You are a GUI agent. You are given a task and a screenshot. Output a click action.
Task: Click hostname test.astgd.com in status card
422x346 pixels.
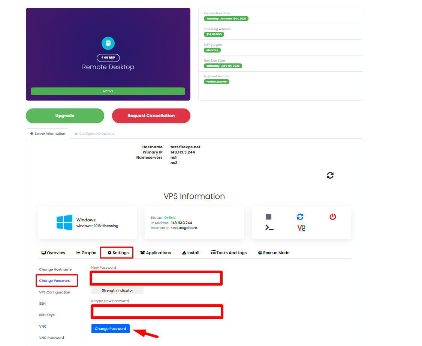(184, 228)
